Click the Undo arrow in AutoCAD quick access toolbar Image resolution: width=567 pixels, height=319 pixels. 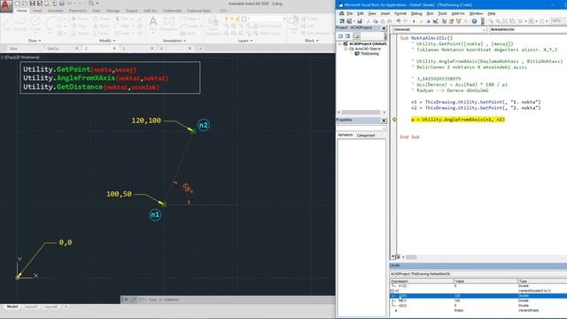pos(70,4)
